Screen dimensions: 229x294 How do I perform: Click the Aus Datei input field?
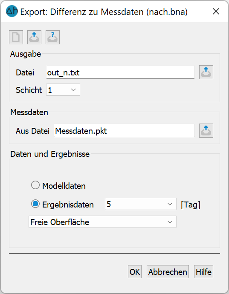point(124,131)
